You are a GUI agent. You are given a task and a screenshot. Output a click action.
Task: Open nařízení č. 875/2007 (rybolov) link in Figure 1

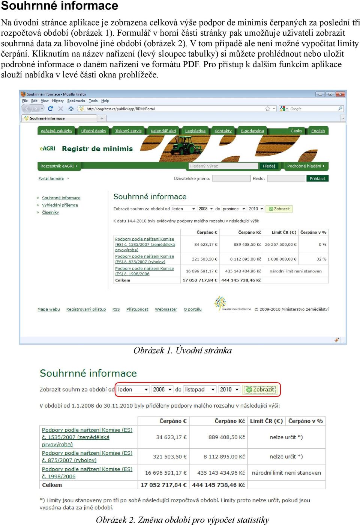coord(144,259)
